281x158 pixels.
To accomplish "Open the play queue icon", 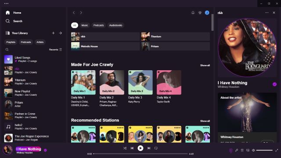I will (242, 150).
